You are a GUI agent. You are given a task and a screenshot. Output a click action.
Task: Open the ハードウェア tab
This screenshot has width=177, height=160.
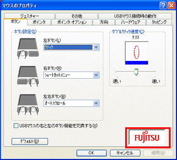(131, 22)
